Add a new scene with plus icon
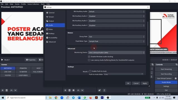Viewport: 178px width, 100px height. (3, 90)
